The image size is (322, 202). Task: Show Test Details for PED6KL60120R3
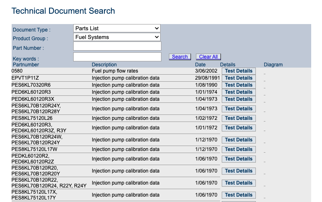[238, 92]
